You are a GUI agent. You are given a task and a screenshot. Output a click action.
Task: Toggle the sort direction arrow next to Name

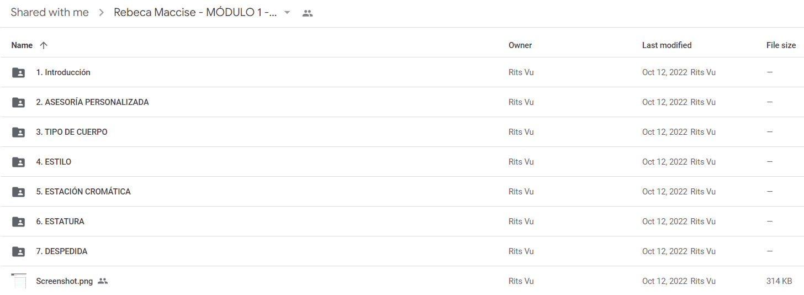[x=44, y=45]
